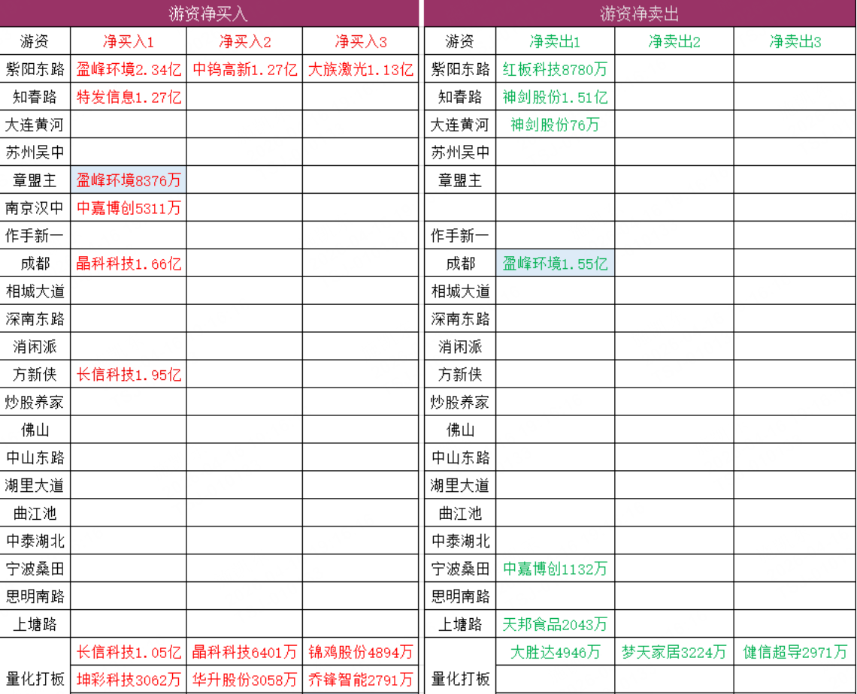Select the 净卖出1 column header
Image resolution: width=857 pixels, height=694 pixels.
[555, 41]
